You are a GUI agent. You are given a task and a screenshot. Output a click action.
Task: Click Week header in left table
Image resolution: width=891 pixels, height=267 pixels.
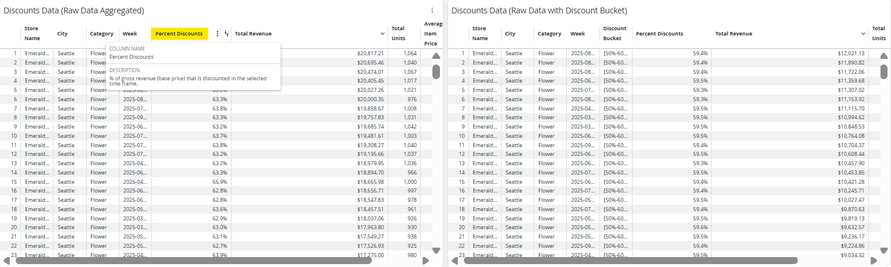coord(130,34)
